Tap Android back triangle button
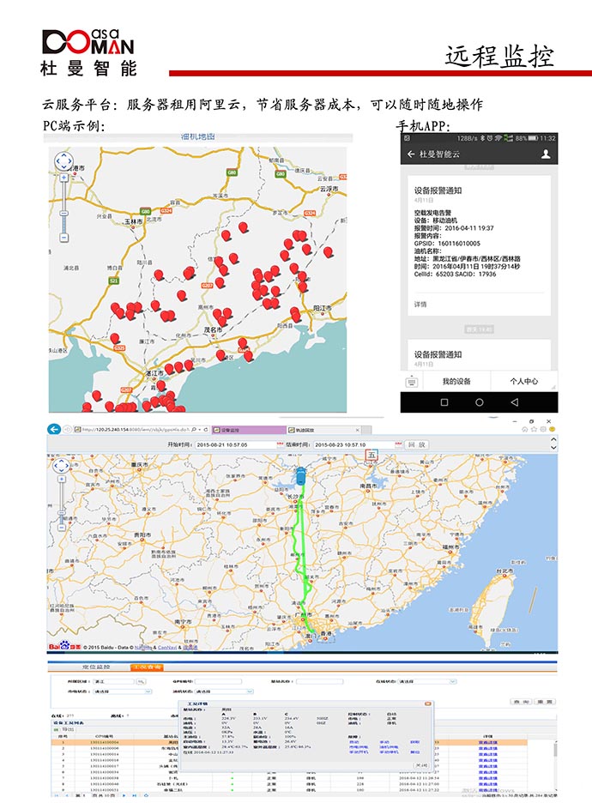Screen dimensions: 592x803 (514, 402)
